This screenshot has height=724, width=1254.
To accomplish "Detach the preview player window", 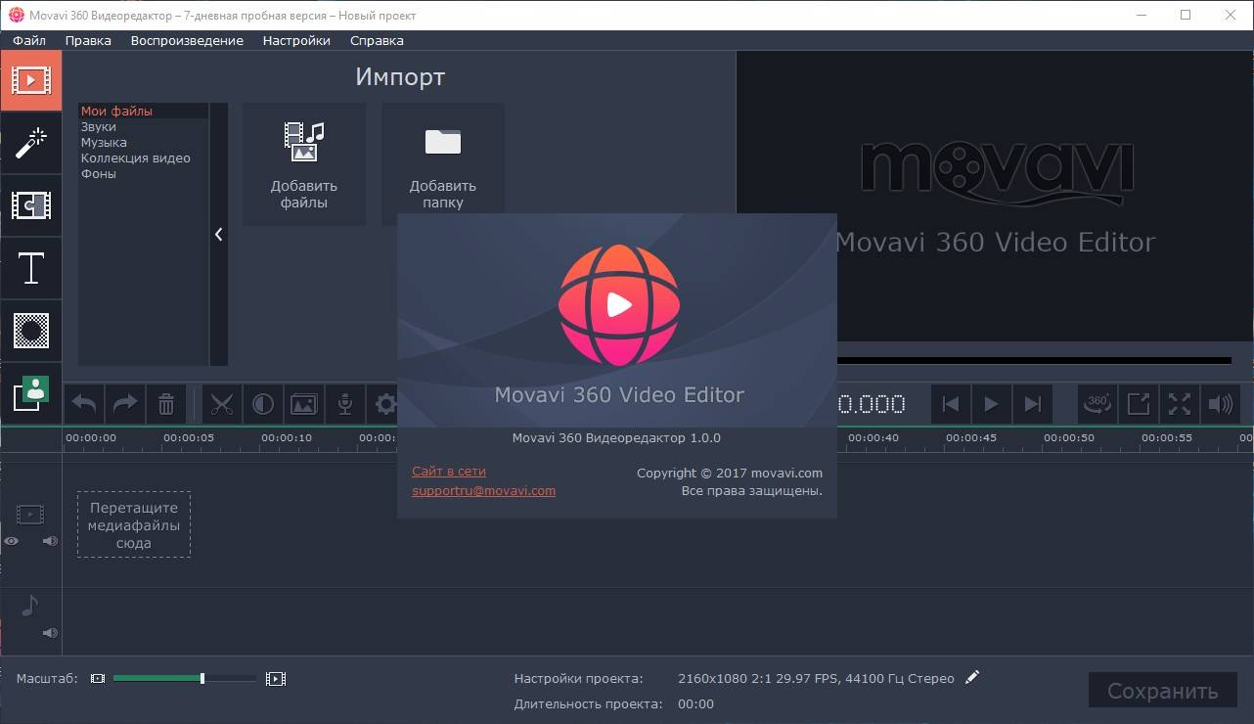I will click(x=1139, y=404).
